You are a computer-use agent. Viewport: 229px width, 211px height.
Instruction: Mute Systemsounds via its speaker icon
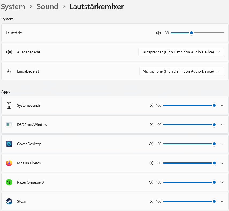pos(151,105)
